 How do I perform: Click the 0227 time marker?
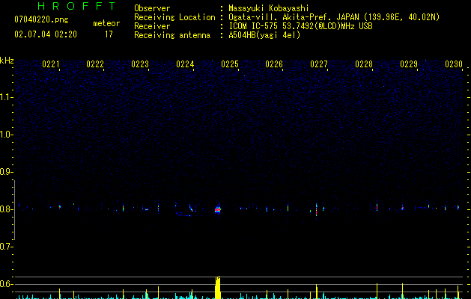(319, 64)
